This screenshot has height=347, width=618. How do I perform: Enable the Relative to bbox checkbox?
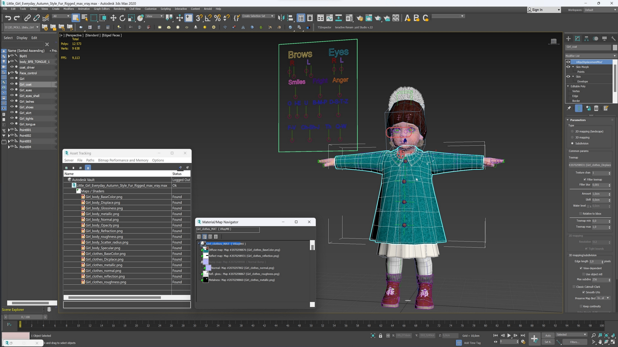point(581,214)
